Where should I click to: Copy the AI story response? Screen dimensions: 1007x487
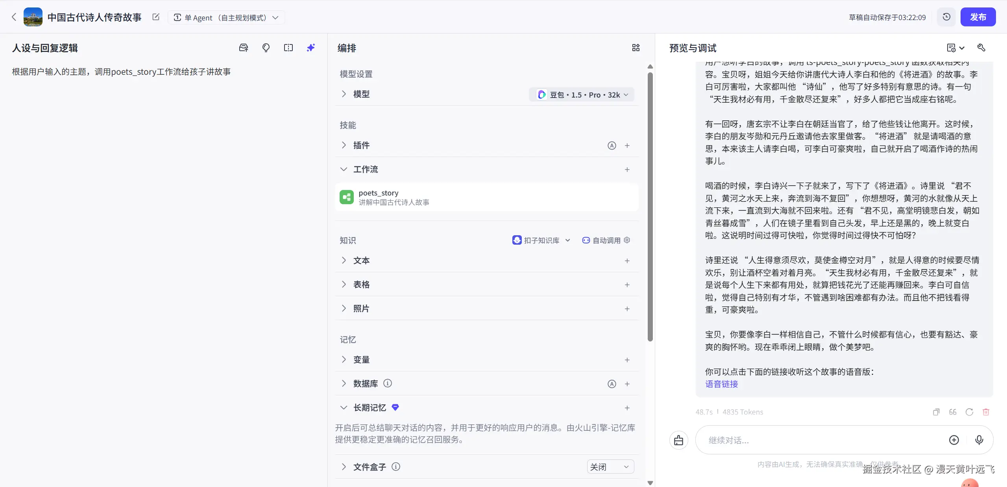(937, 412)
